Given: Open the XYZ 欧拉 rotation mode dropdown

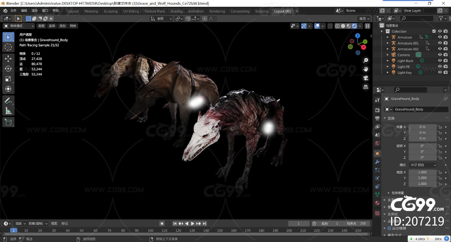Looking at the screenshot, I should (x=423, y=165).
